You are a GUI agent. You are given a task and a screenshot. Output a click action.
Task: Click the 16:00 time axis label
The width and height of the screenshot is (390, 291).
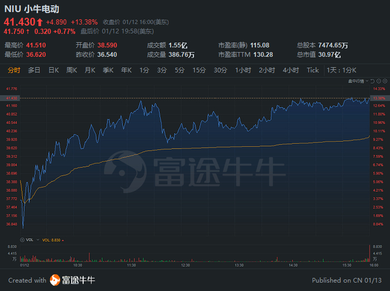(374, 265)
